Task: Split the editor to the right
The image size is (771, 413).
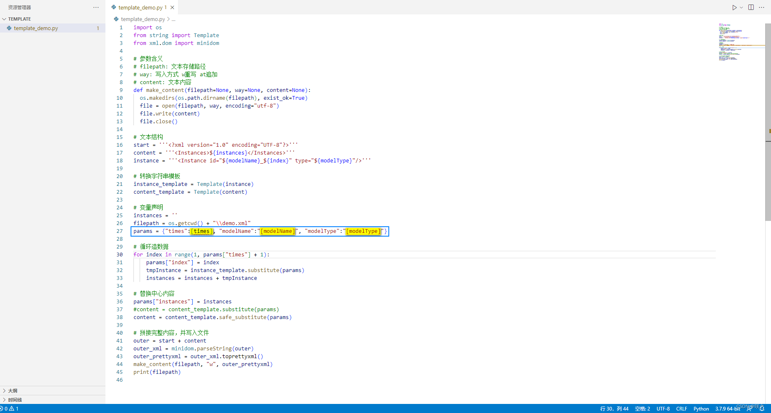Action: (751, 7)
